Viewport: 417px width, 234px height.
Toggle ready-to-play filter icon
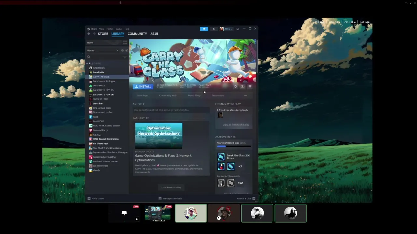tap(127, 50)
